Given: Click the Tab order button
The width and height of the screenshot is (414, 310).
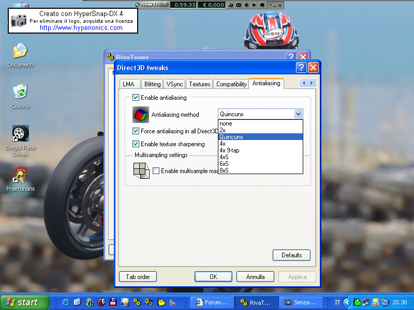Looking at the screenshot, I should coord(138,276).
